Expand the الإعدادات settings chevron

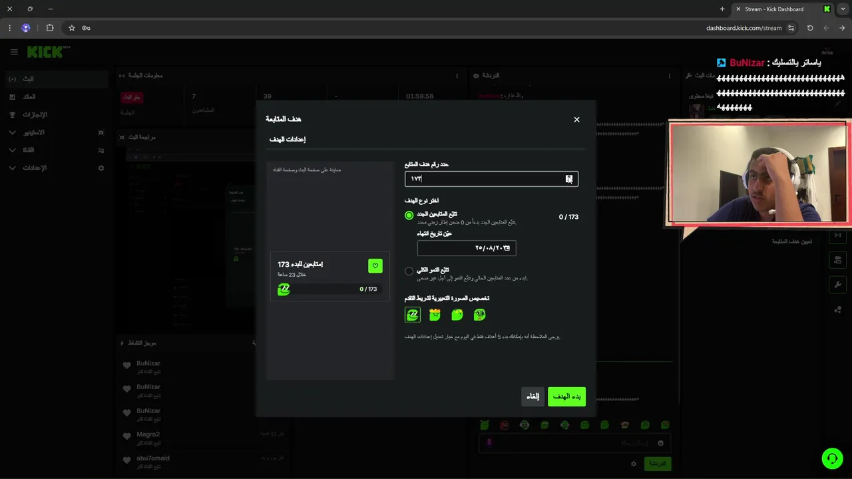tap(12, 168)
